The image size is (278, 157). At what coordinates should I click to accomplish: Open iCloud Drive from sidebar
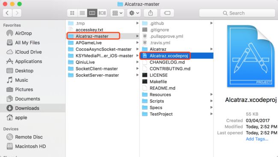point(24,52)
